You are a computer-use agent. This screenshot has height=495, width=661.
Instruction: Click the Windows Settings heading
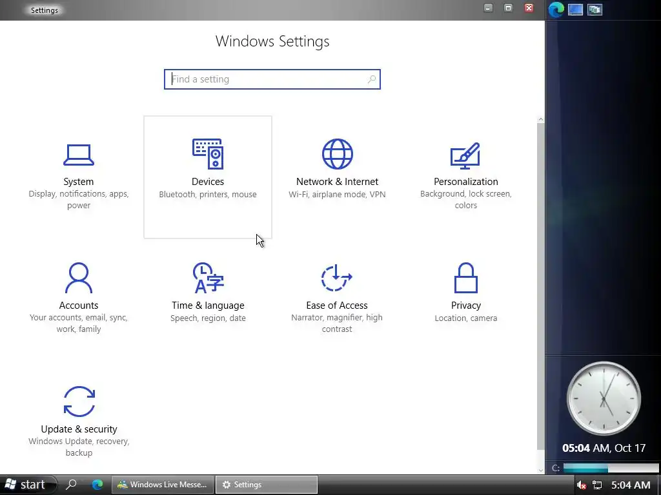pyautogui.click(x=272, y=41)
